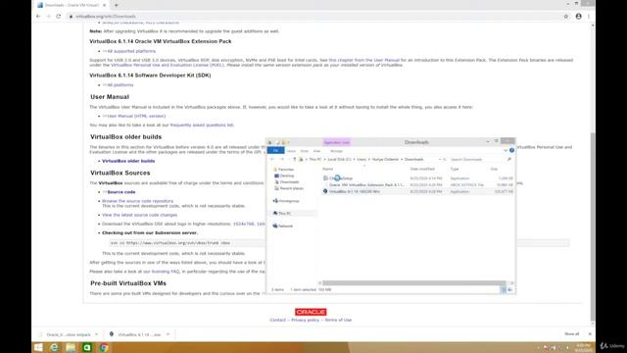Screen dimensions: 627x353
Task: Open the Share ribbon tab in Explorer
Action: pyautogui.click(x=305, y=151)
